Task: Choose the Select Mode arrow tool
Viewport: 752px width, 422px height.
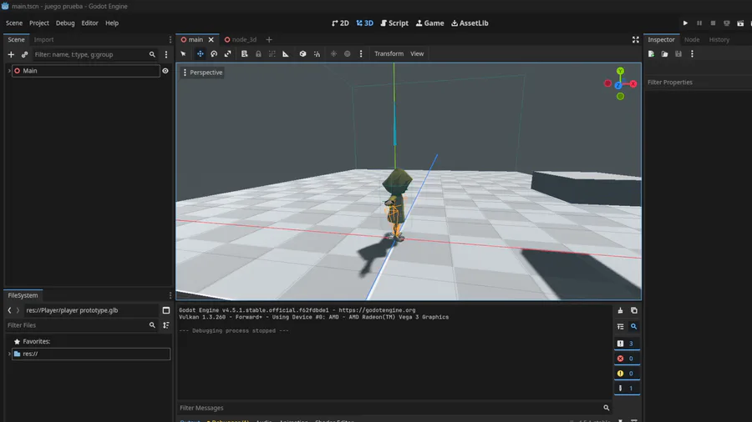Action: [183, 53]
